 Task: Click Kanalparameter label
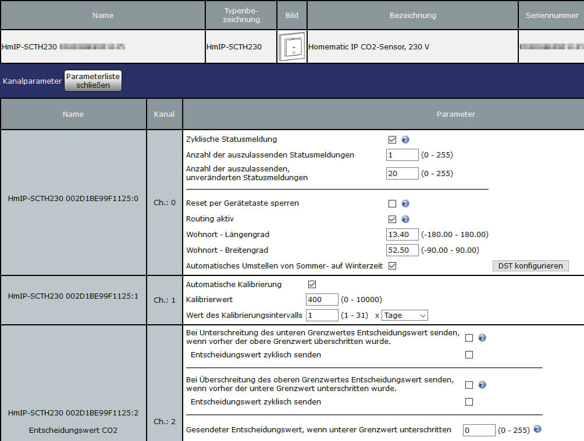(x=32, y=81)
